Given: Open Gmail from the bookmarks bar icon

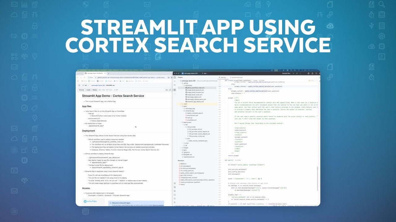Looking at the screenshot, I should click(x=84, y=81).
